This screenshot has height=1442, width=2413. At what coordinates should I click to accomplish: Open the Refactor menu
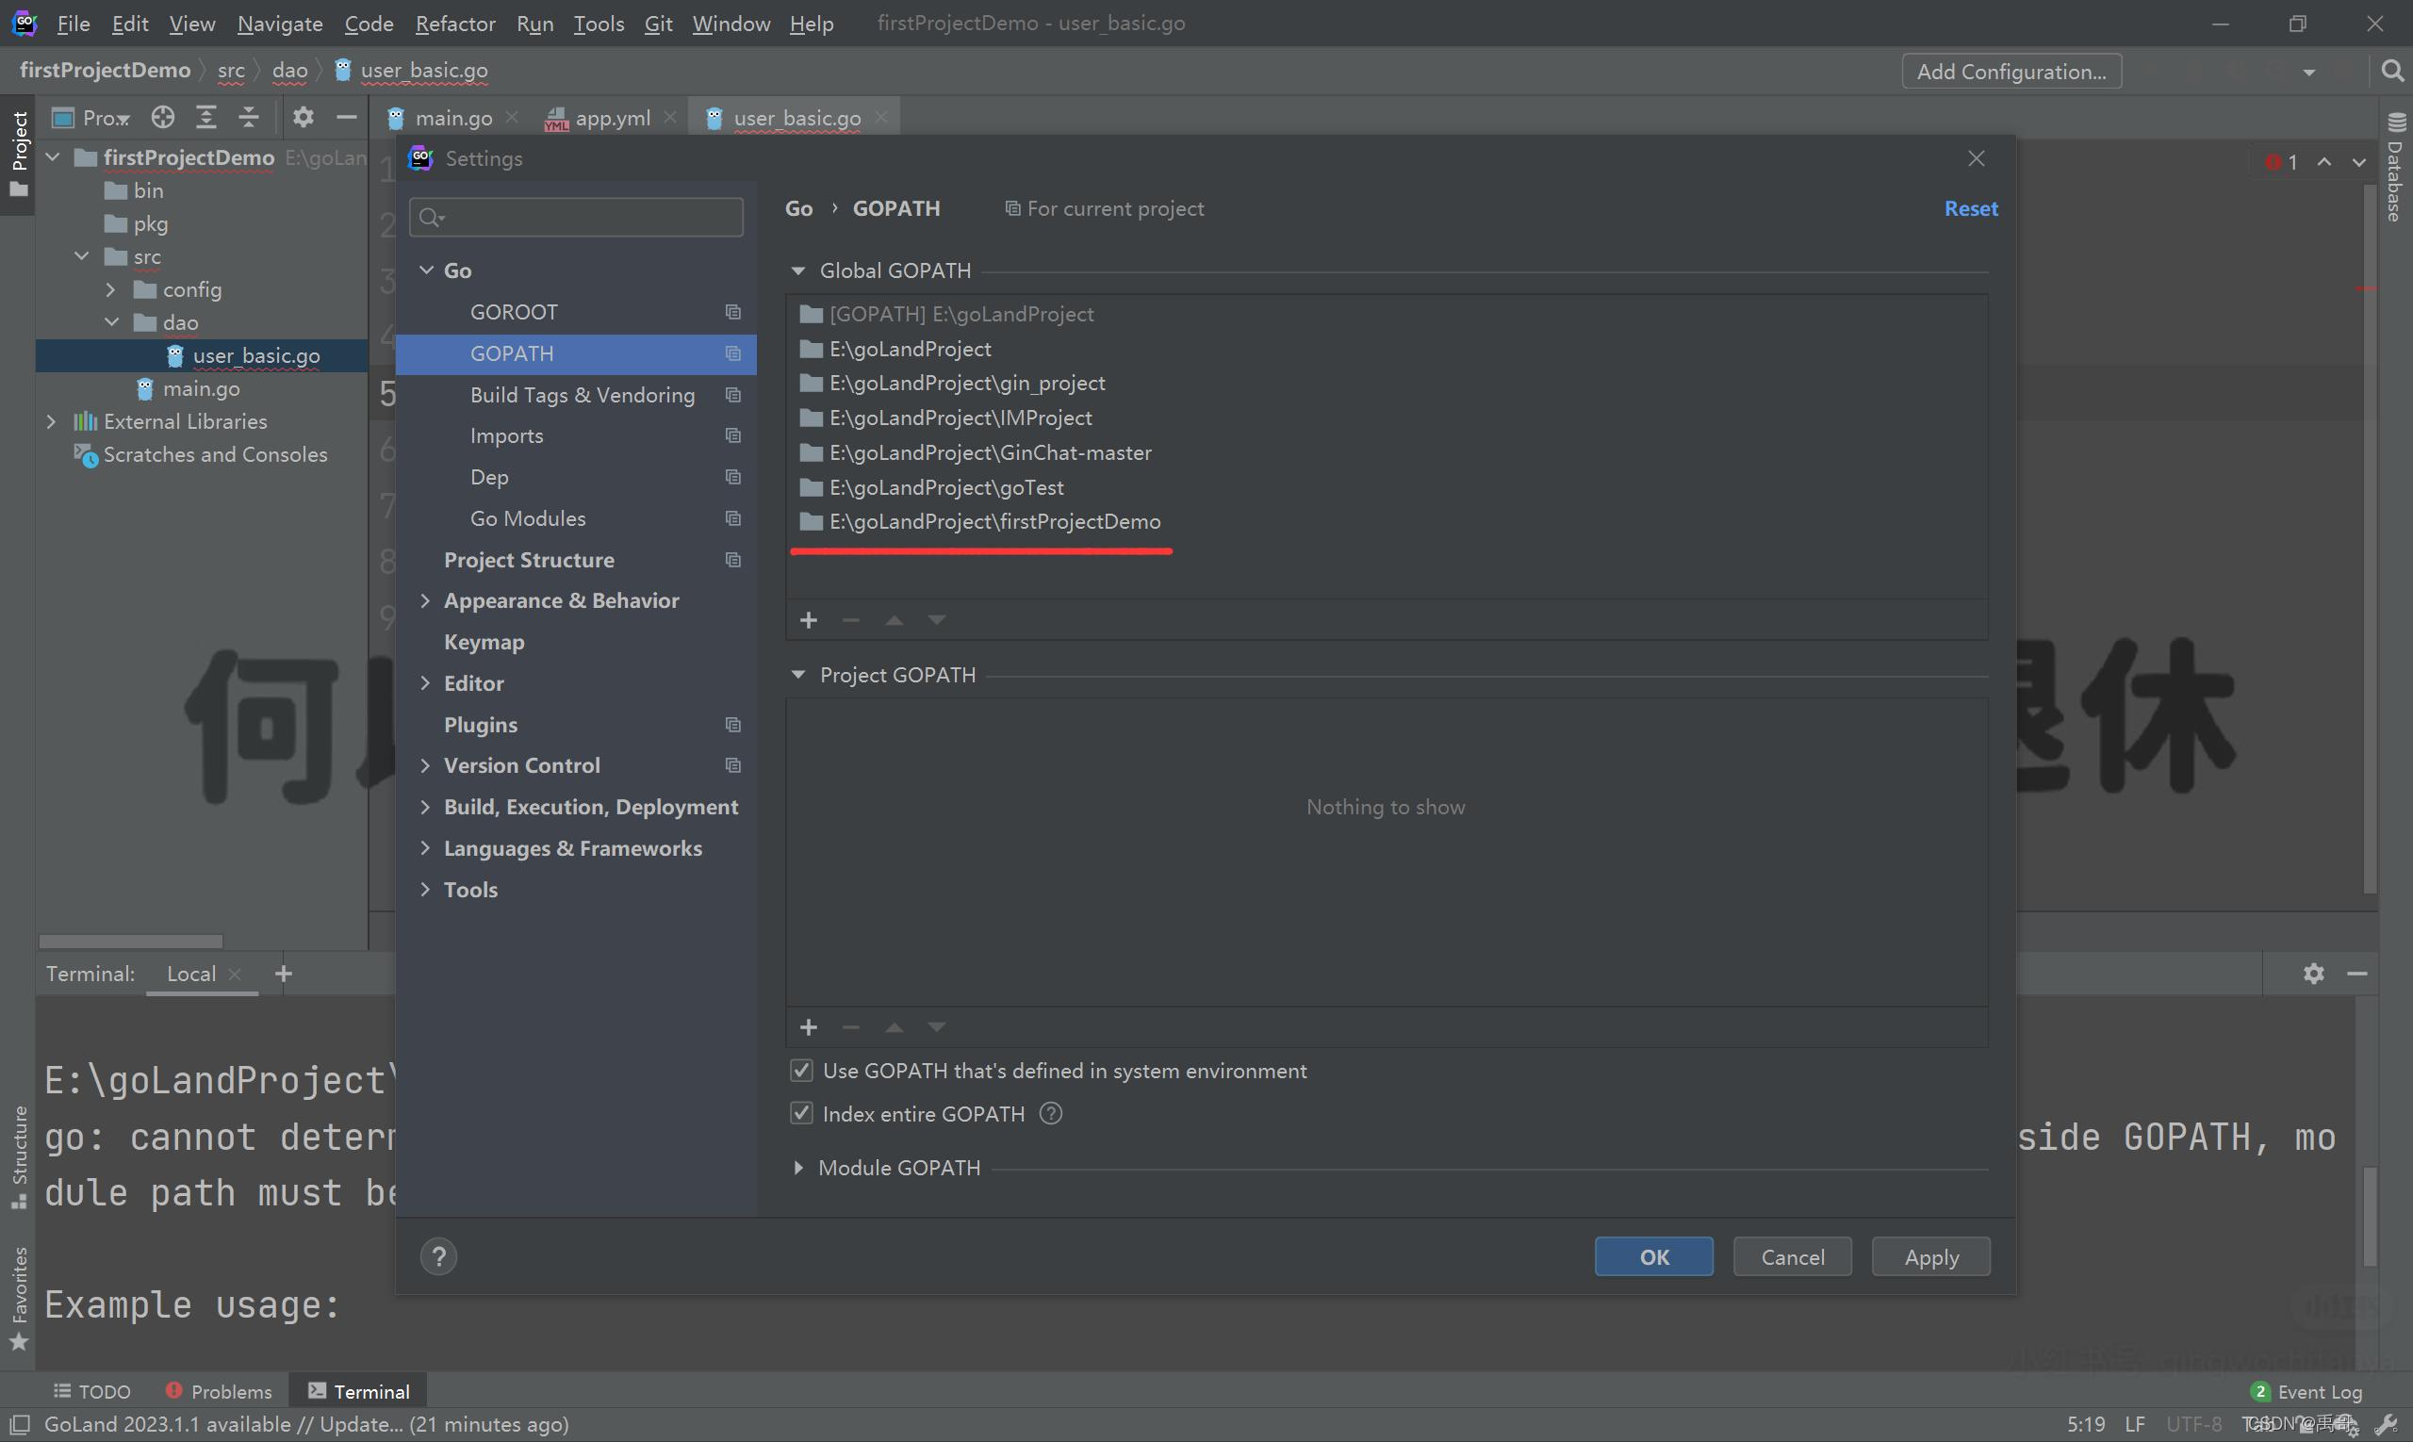click(455, 24)
